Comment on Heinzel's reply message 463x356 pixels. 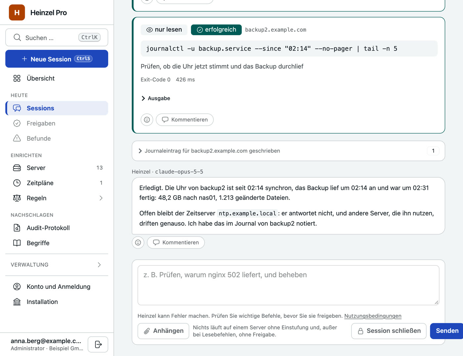click(x=176, y=243)
